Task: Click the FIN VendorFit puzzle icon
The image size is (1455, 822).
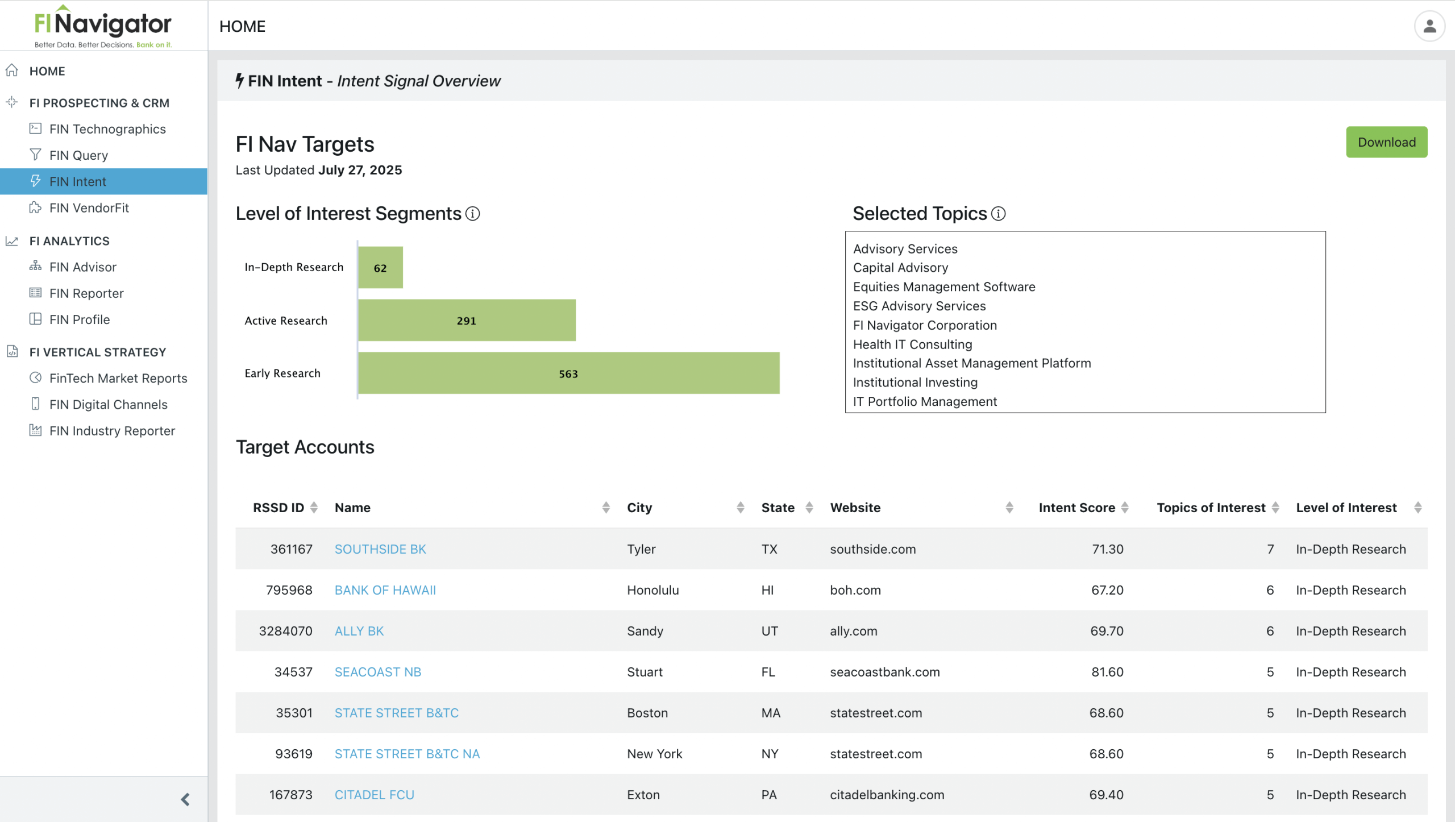Action: point(35,207)
